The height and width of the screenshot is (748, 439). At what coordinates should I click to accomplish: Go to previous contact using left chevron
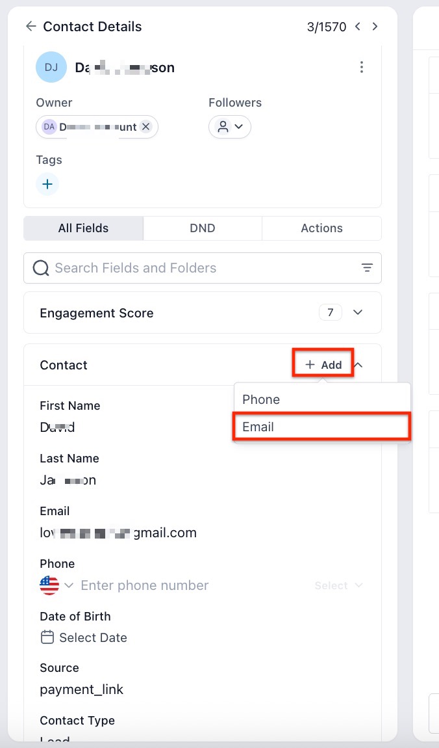[358, 27]
